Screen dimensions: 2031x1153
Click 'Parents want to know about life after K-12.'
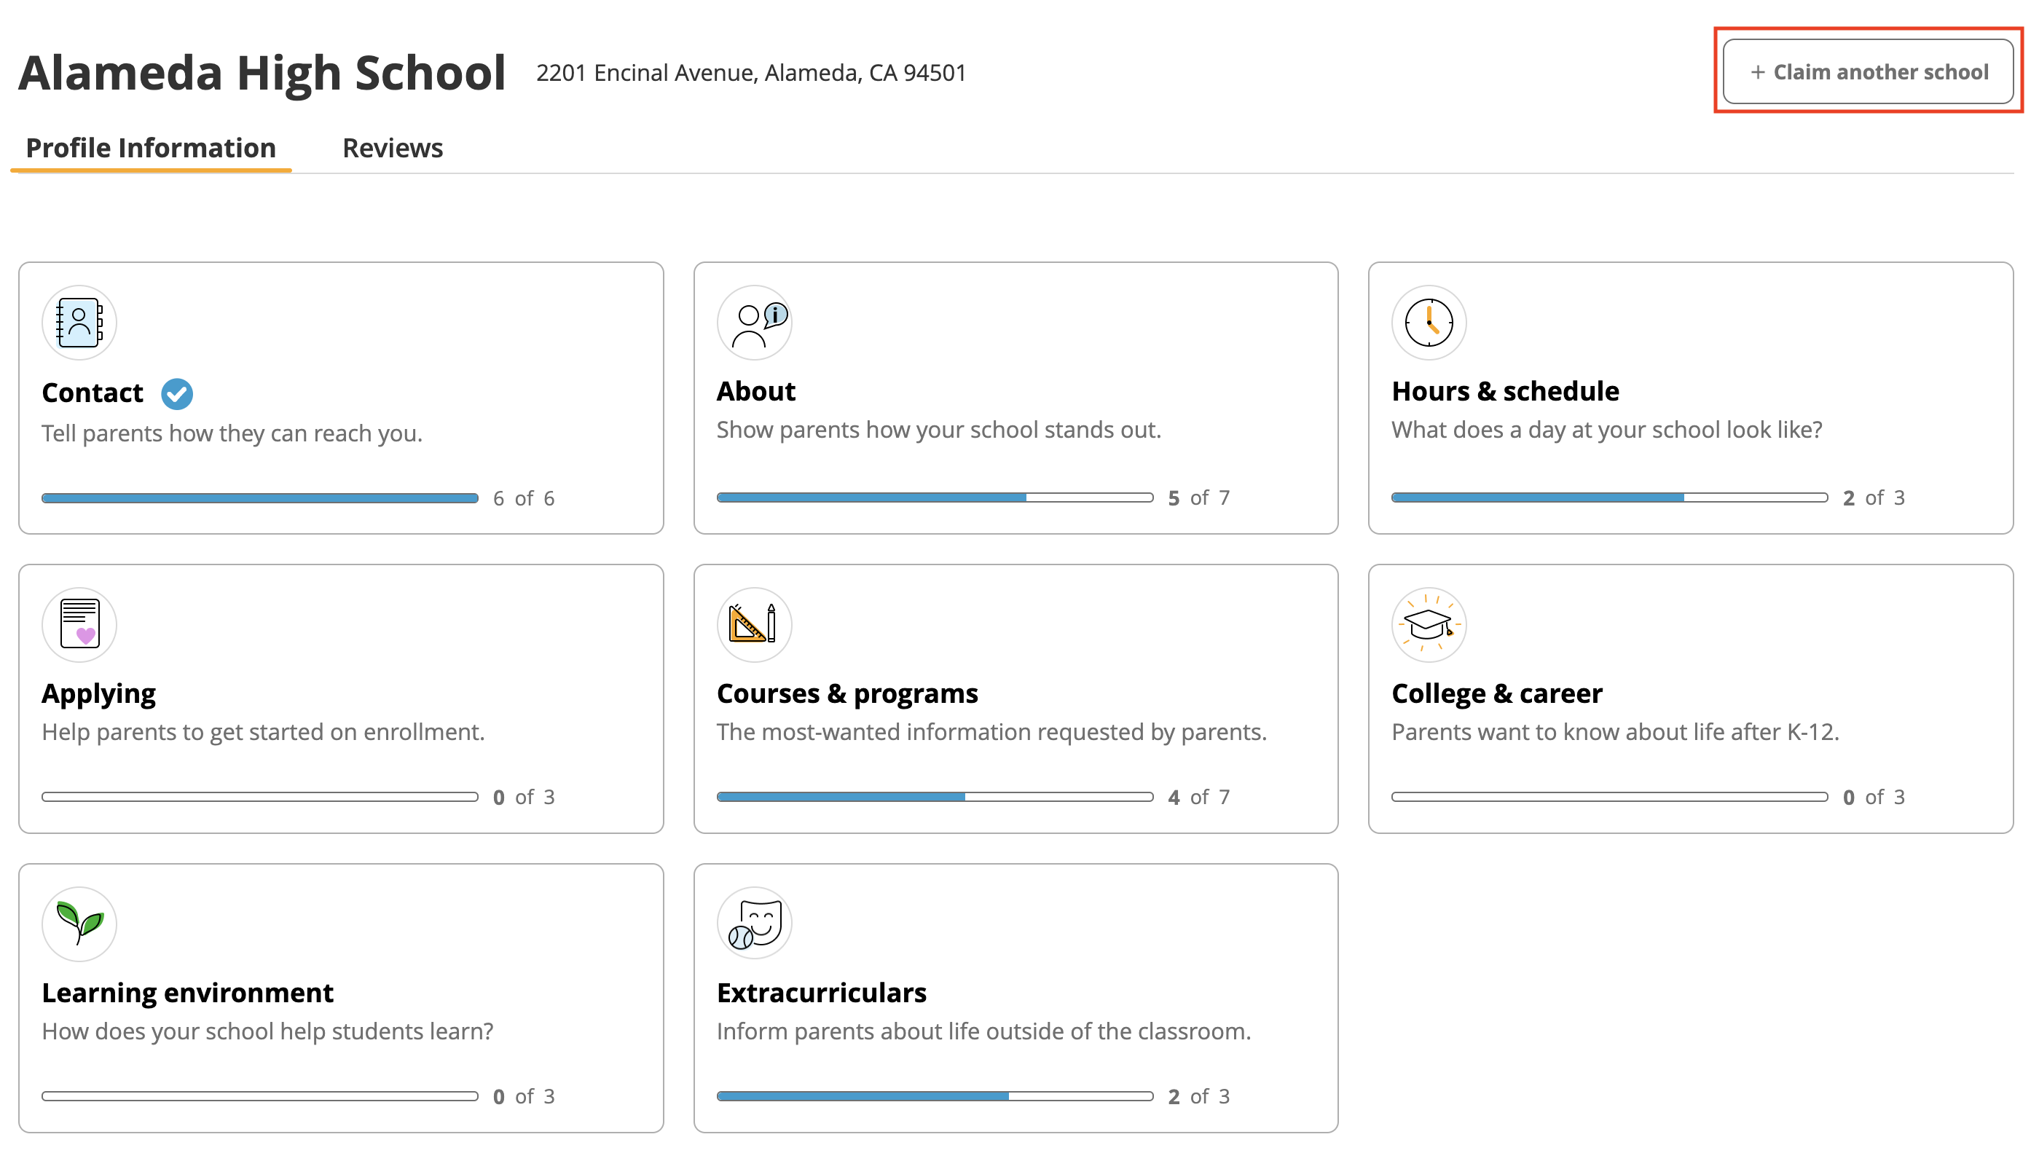pyautogui.click(x=1614, y=732)
